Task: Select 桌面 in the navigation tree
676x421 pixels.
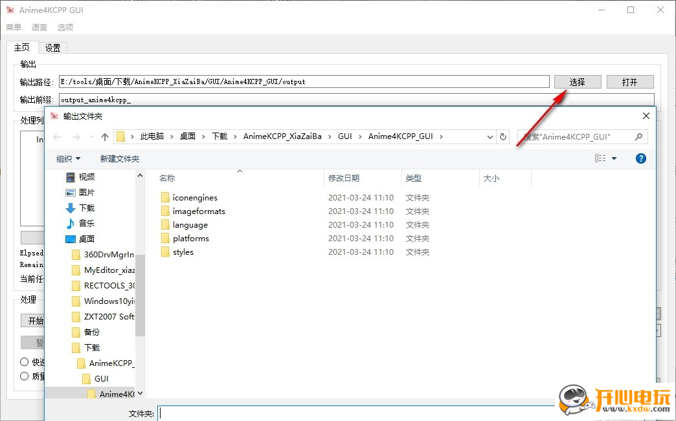Action: (80, 239)
